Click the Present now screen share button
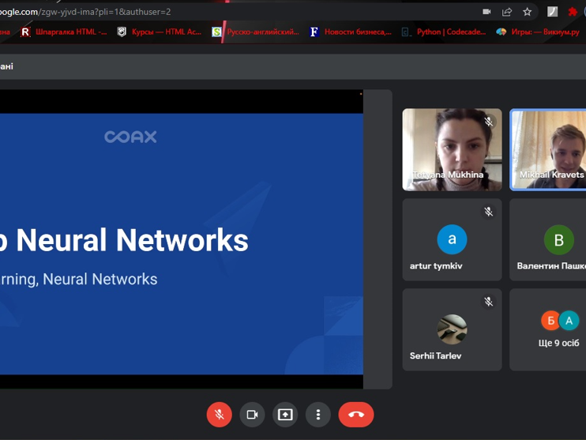The width and height of the screenshot is (586, 440). pyautogui.click(x=285, y=415)
